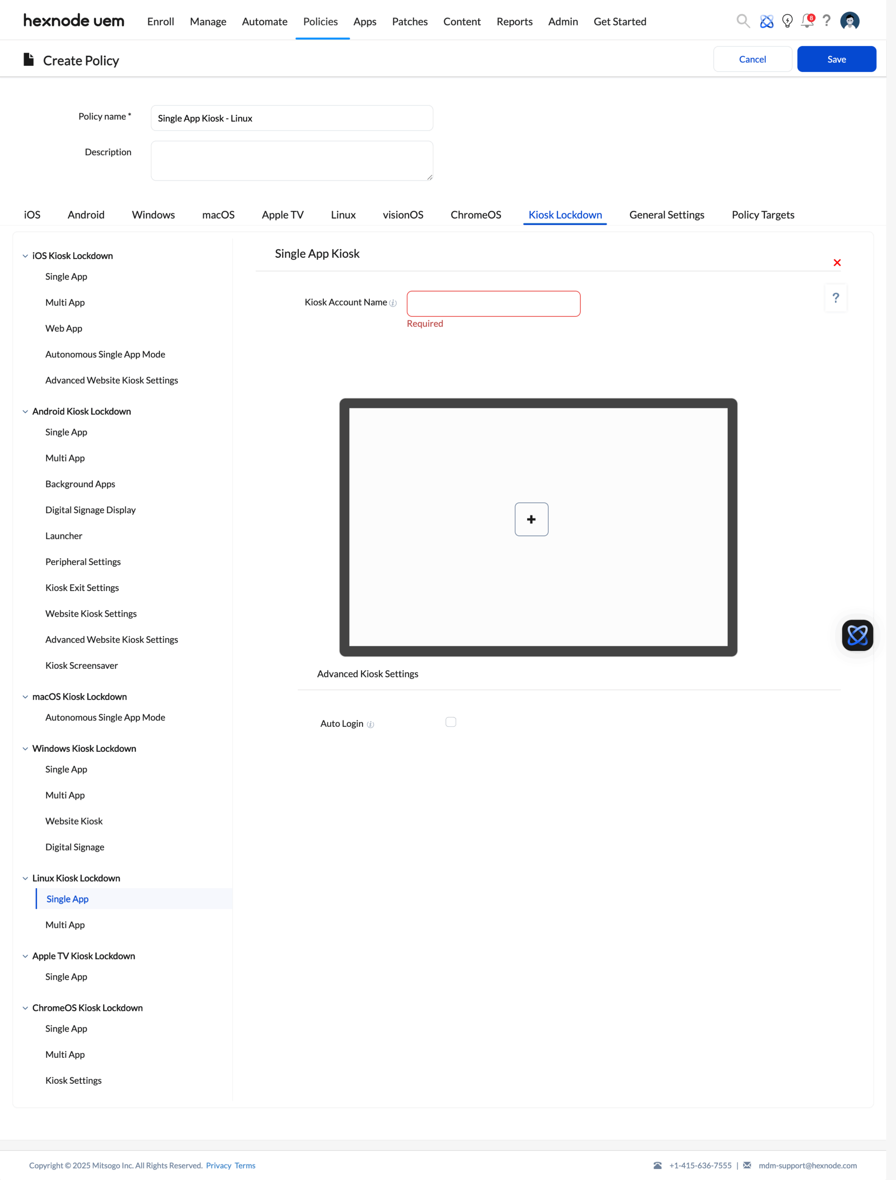
Task: Click the mail envelope icon in footer
Action: tap(747, 1165)
